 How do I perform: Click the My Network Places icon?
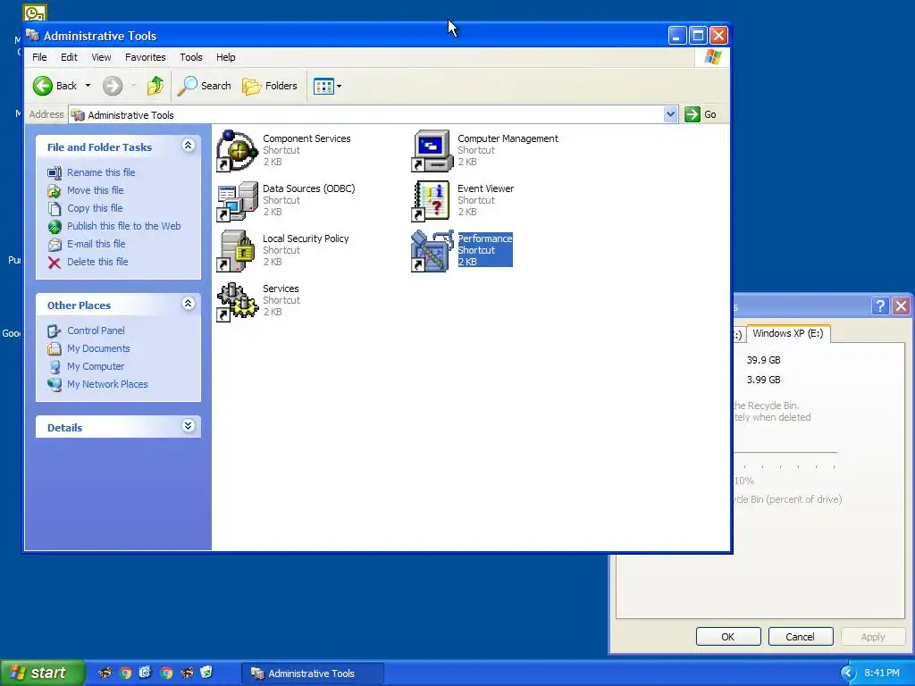point(55,384)
